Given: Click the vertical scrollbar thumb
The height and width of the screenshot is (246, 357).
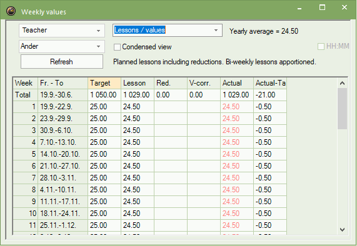Looking at the screenshot, I should pyautogui.click(x=342, y=109).
